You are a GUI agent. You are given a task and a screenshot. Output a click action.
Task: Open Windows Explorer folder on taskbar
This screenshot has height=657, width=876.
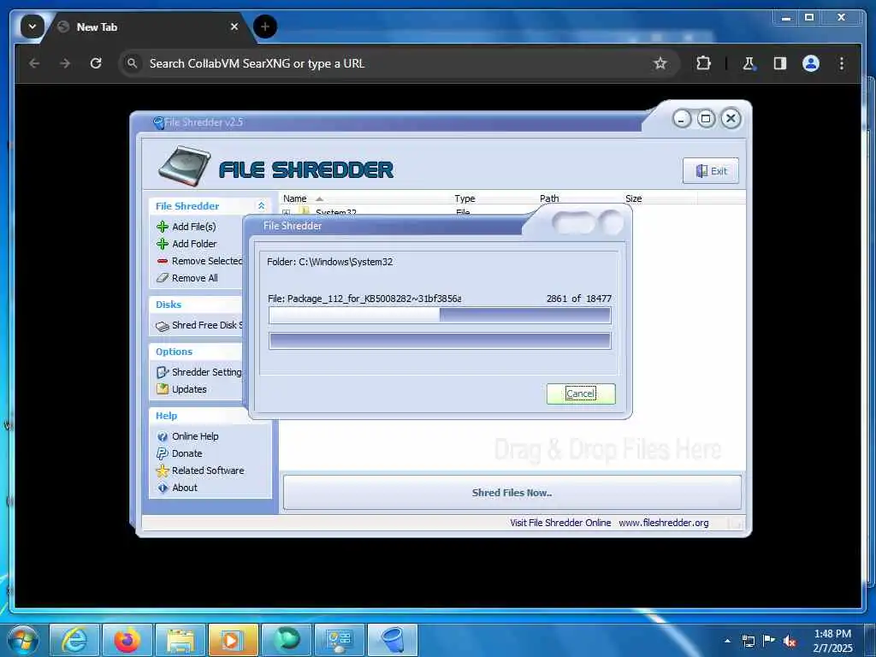(181, 640)
